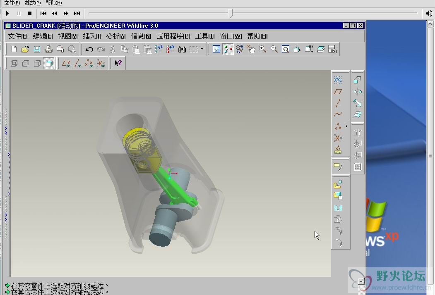435x295 pixels.
Task: Toggle Orient mode icon
Action: click(239, 49)
